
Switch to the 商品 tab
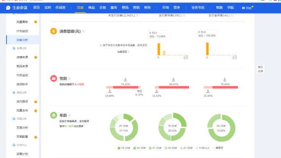tap(91, 7)
